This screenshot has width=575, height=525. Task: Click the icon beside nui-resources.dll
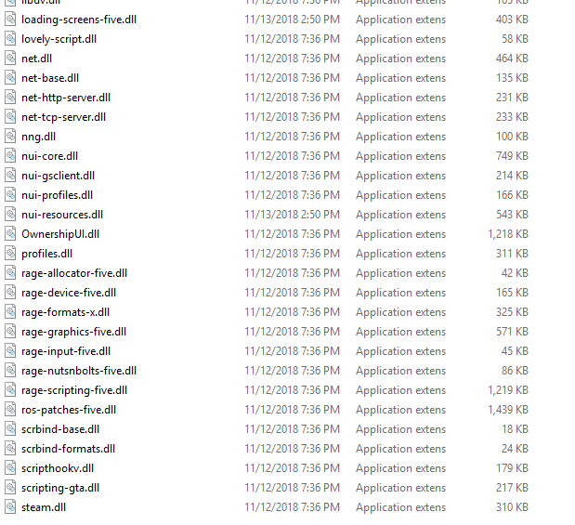coord(10,215)
